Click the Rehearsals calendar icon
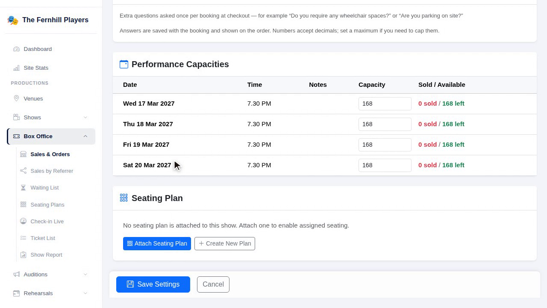The image size is (547, 308). pos(16,293)
